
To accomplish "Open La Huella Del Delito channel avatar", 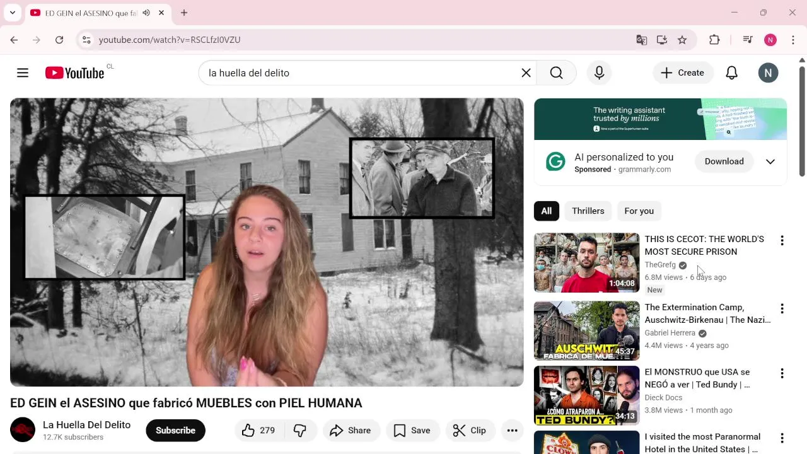I will (23, 430).
